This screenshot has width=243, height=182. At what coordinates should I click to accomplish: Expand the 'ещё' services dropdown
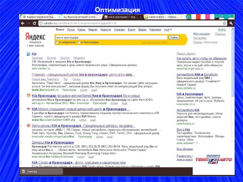click(168, 29)
